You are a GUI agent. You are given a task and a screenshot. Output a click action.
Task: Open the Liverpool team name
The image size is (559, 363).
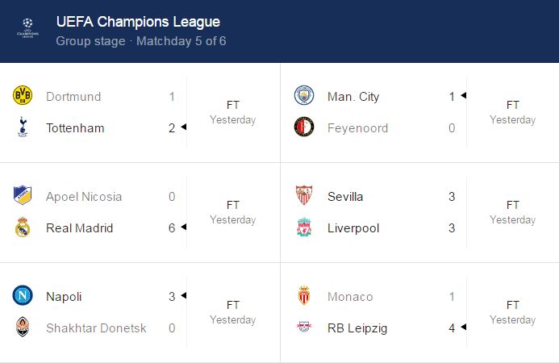point(353,228)
